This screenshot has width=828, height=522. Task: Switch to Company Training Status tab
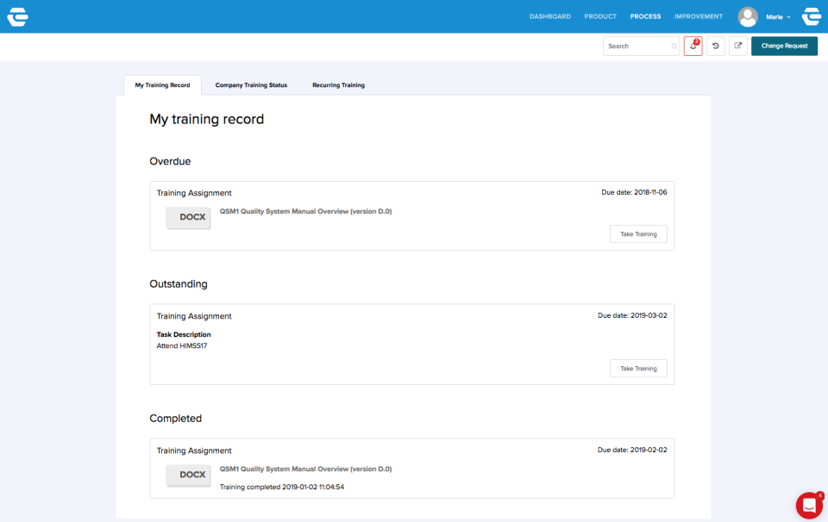251,85
